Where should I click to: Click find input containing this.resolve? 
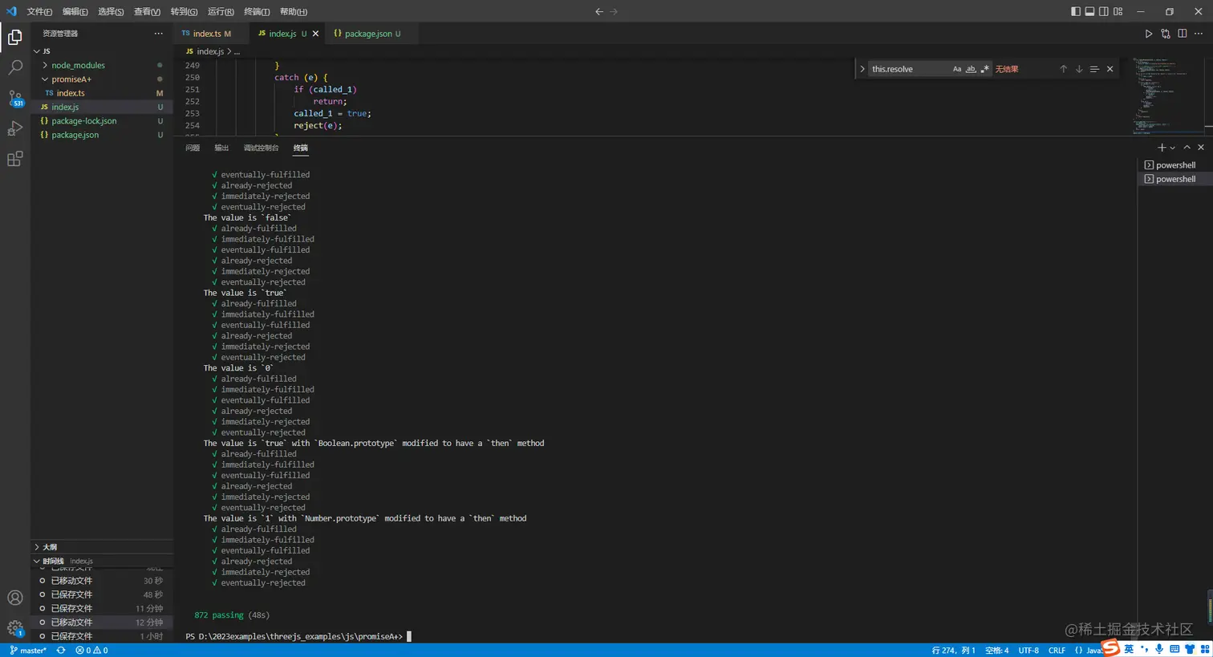pyautogui.click(x=910, y=69)
